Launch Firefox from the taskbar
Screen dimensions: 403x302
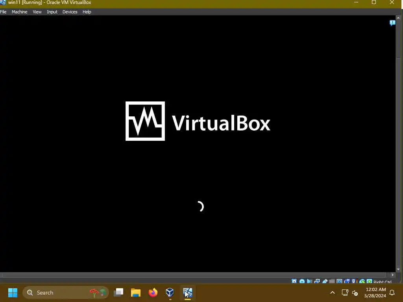[x=153, y=293]
